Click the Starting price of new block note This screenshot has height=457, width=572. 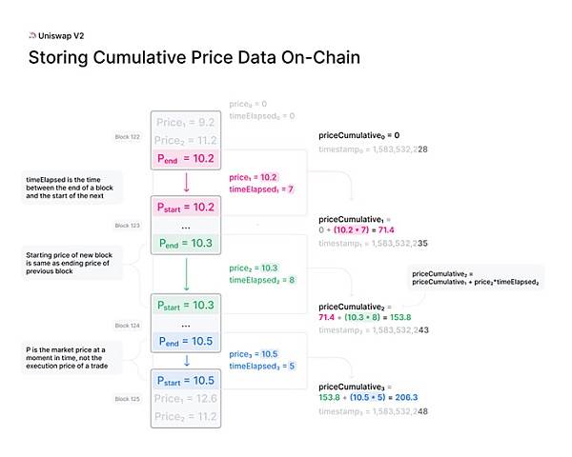pyautogui.click(x=72, y=263)
